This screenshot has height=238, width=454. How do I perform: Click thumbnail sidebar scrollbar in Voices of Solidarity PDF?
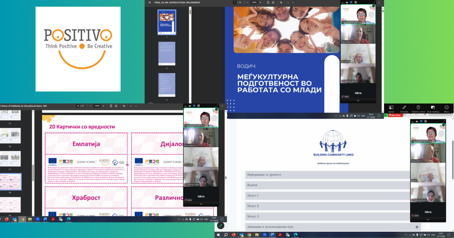click(x=34, y=172)
